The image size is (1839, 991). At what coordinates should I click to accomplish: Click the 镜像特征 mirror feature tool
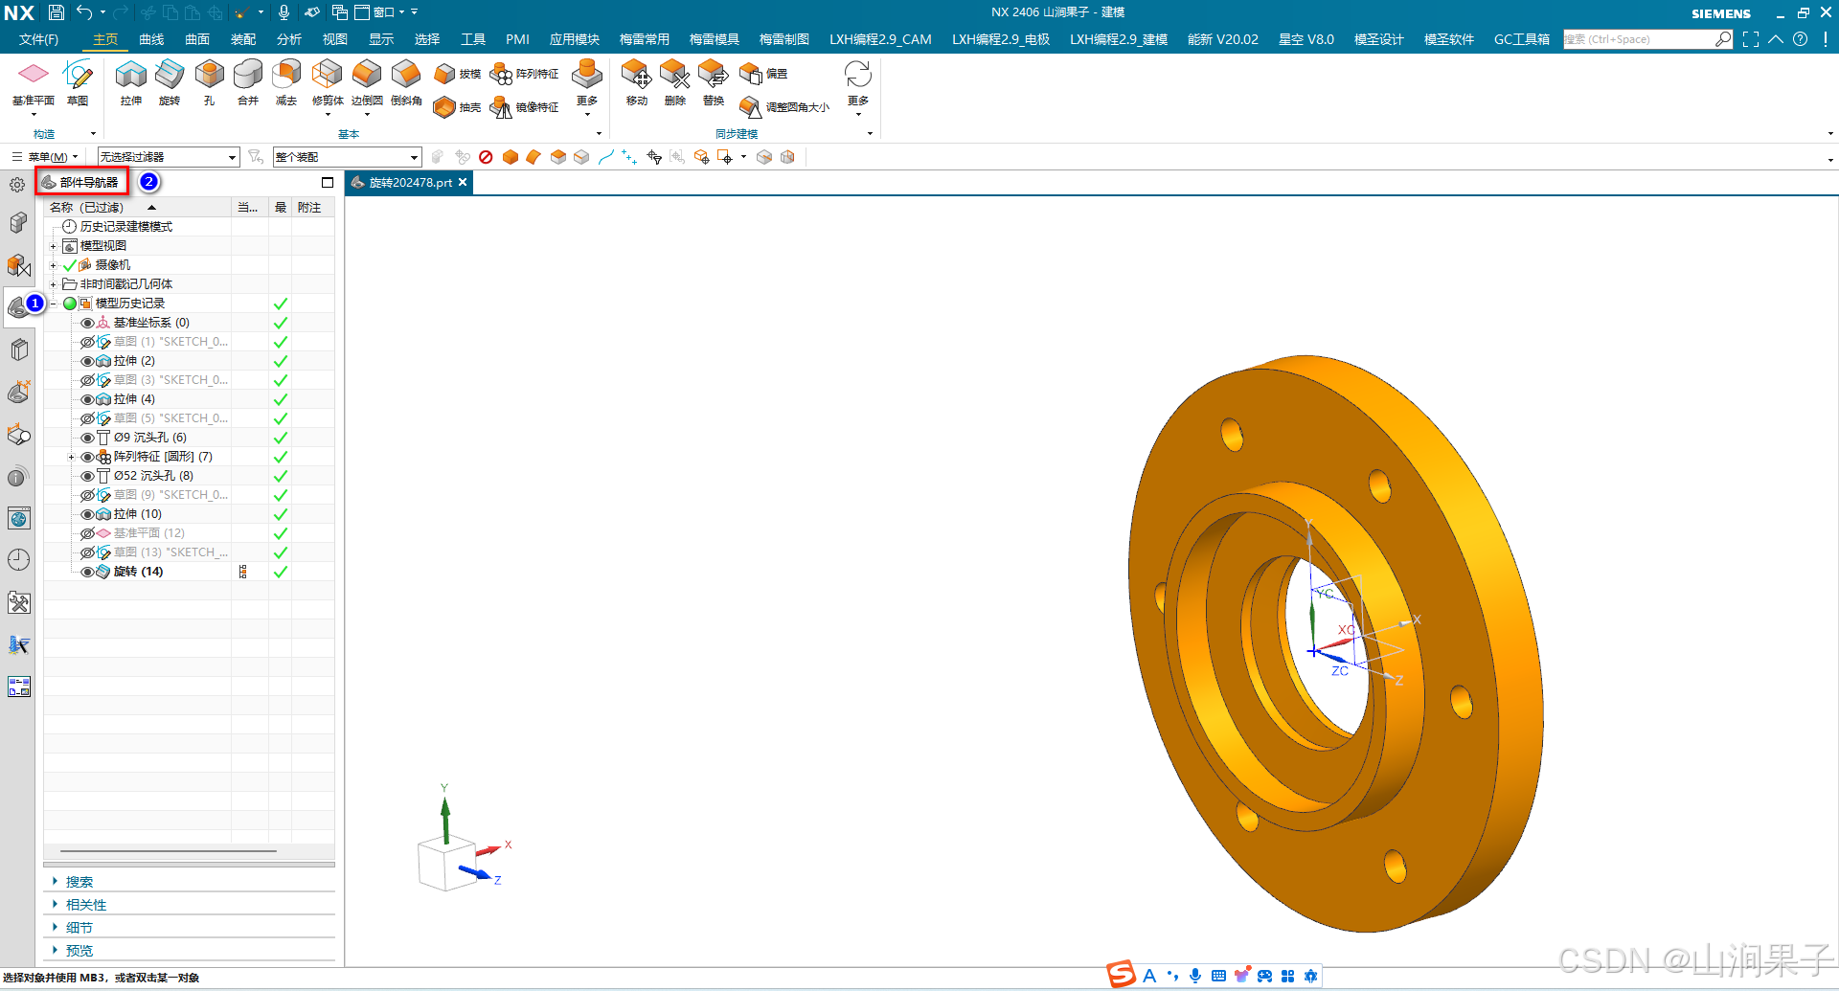(524, 107)
